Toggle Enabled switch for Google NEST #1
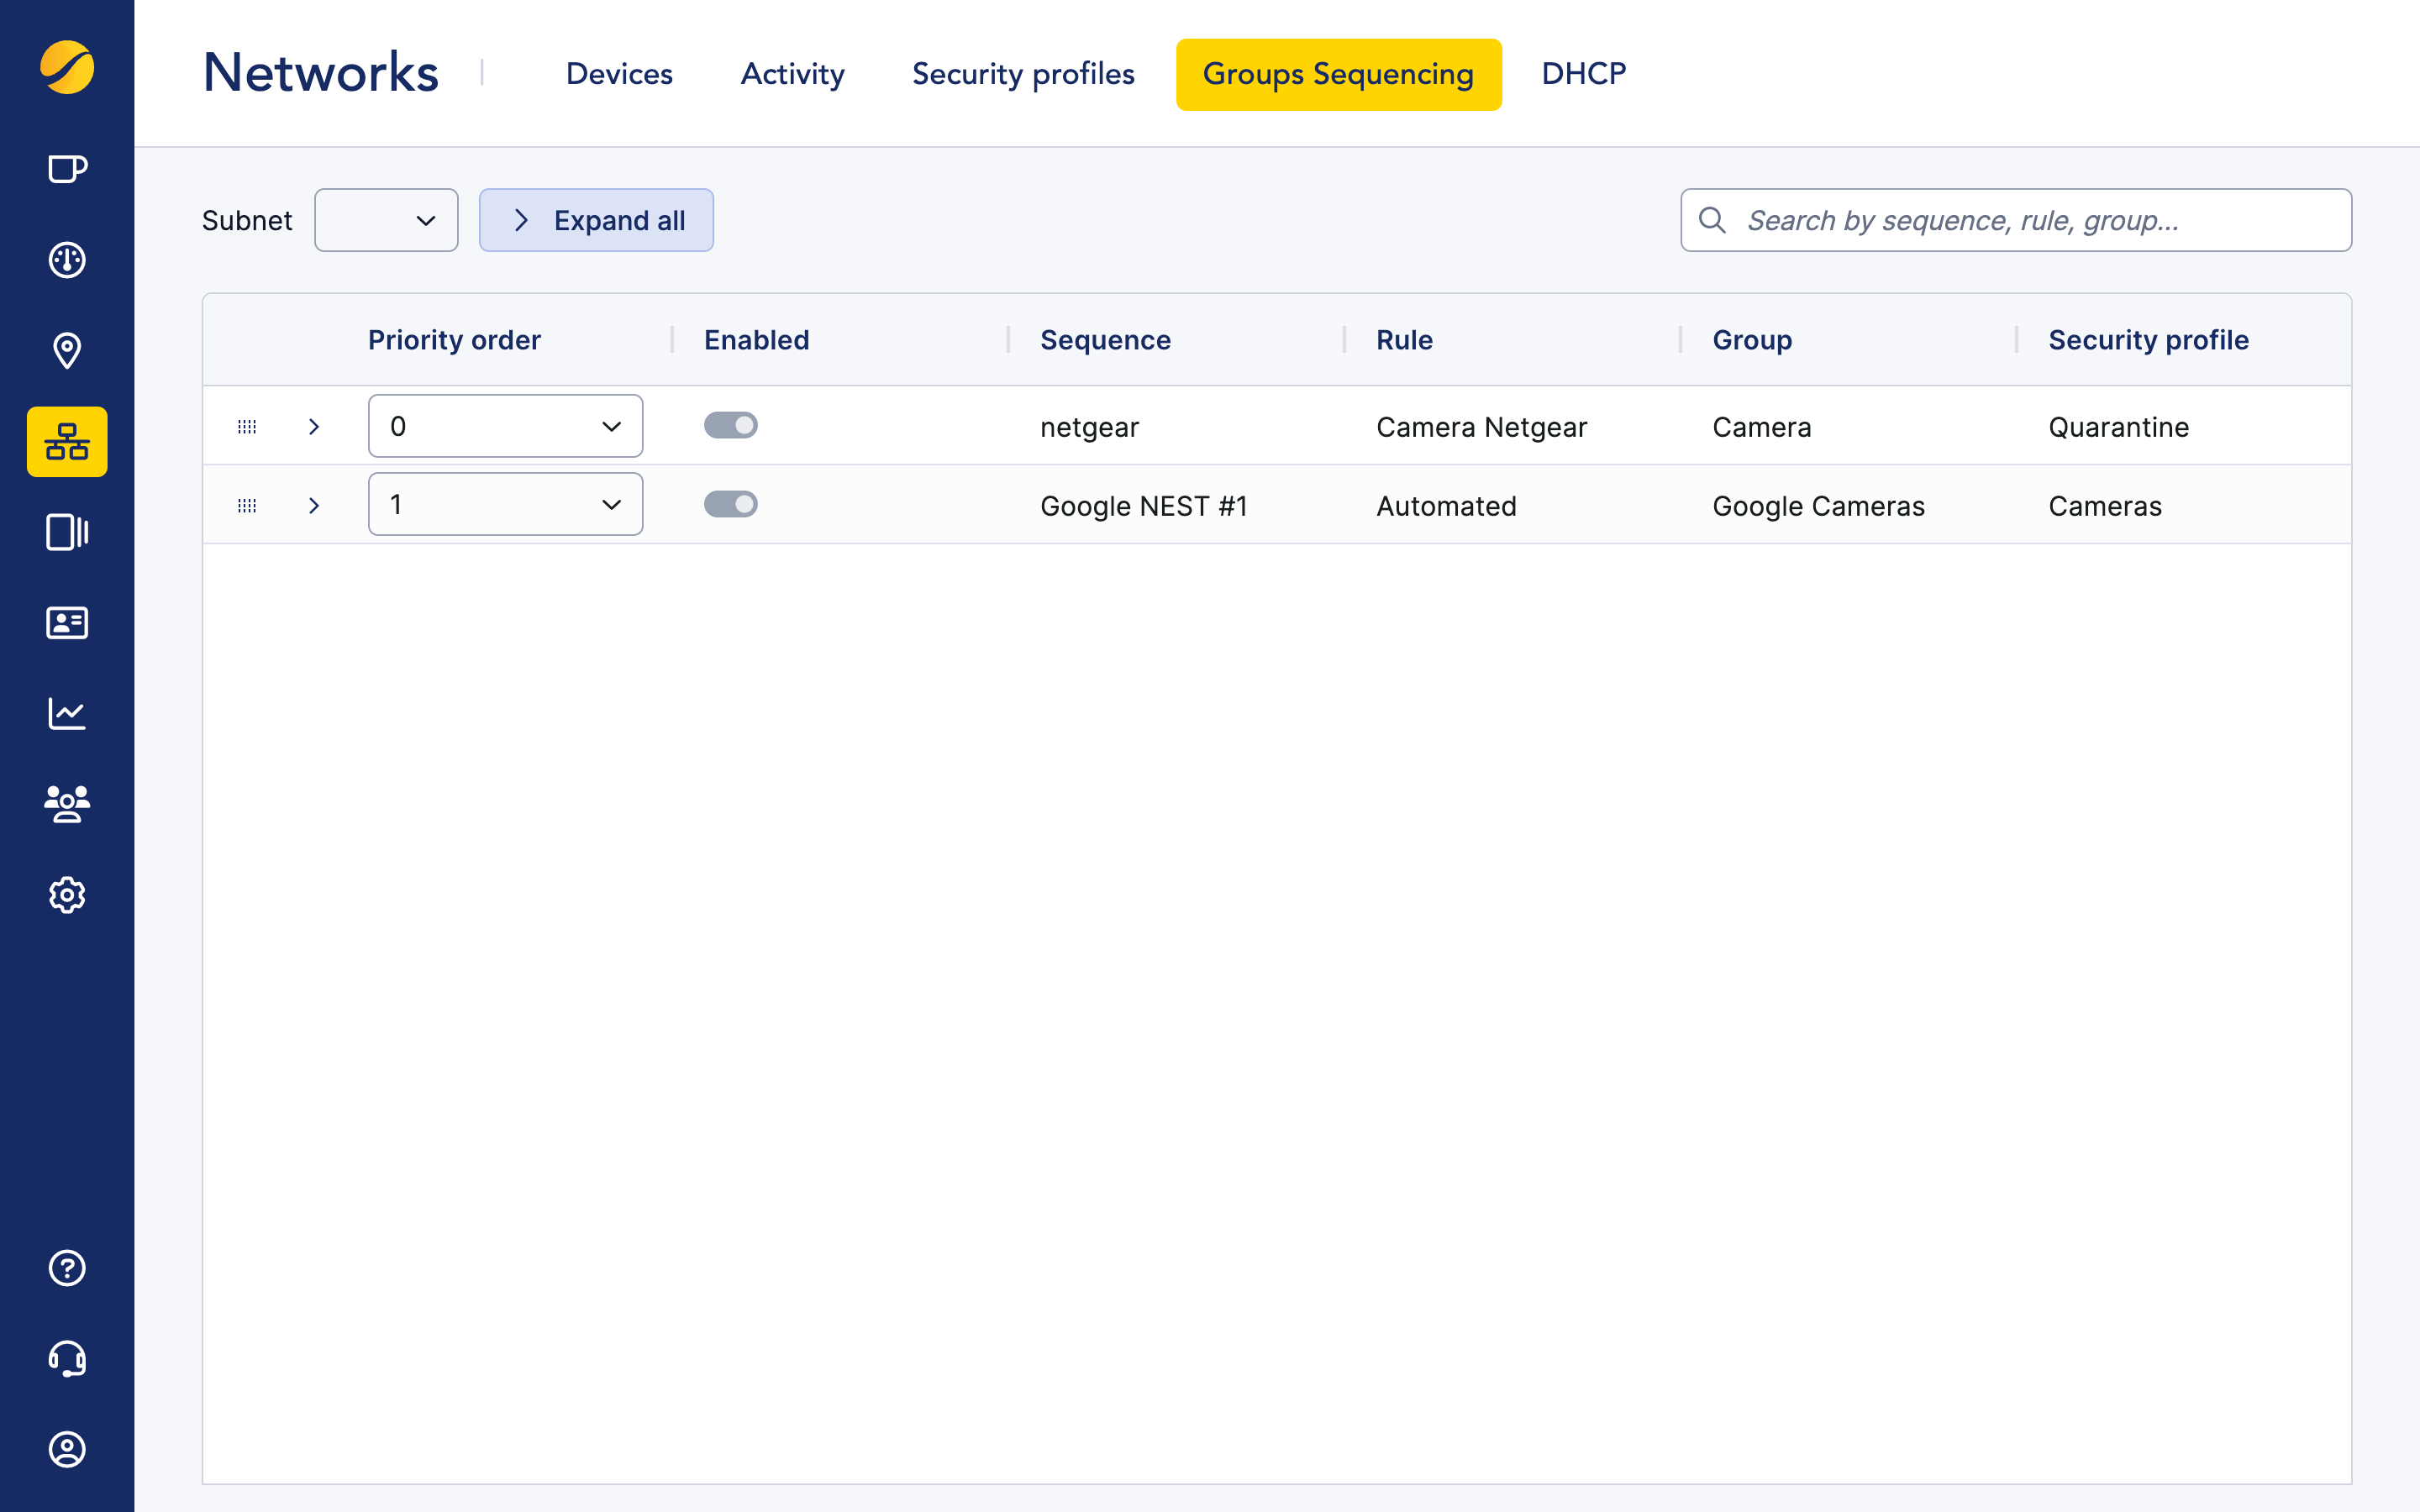This screenshot has width=2420, height=1512. tap(730, 504)
